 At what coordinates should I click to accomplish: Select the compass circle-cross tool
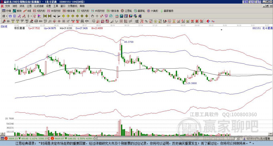[x=54, y=21]
